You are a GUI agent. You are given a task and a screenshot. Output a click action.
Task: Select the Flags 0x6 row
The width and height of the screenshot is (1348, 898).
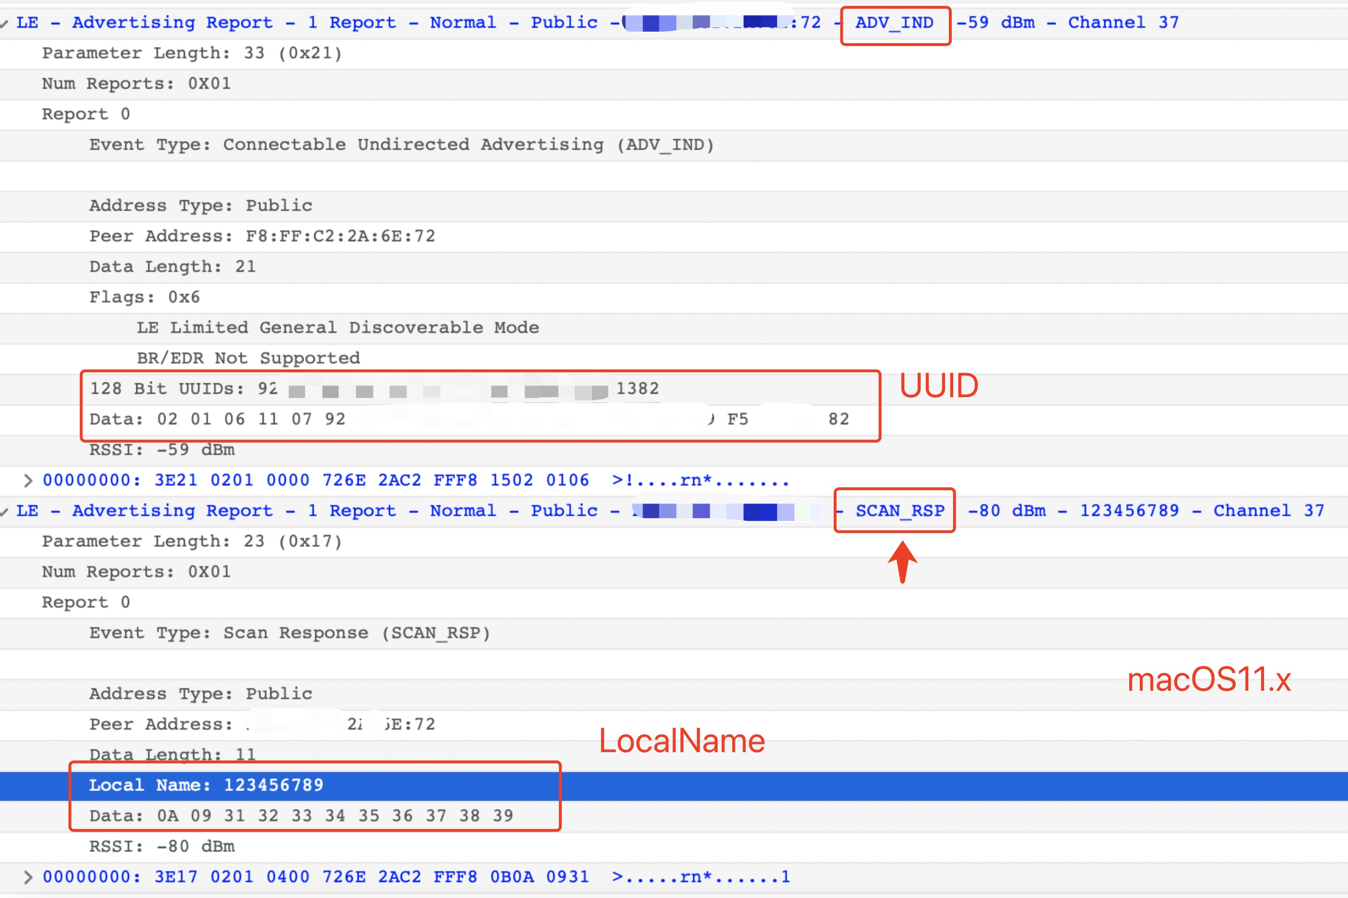tap(144, 297)
